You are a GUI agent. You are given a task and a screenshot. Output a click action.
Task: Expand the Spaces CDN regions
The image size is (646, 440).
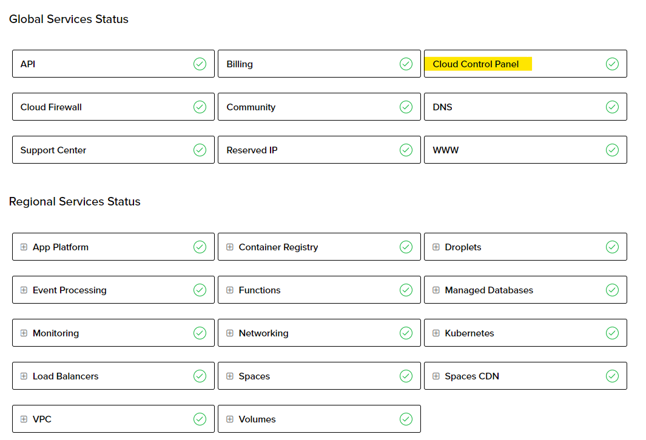coord(436,376)
